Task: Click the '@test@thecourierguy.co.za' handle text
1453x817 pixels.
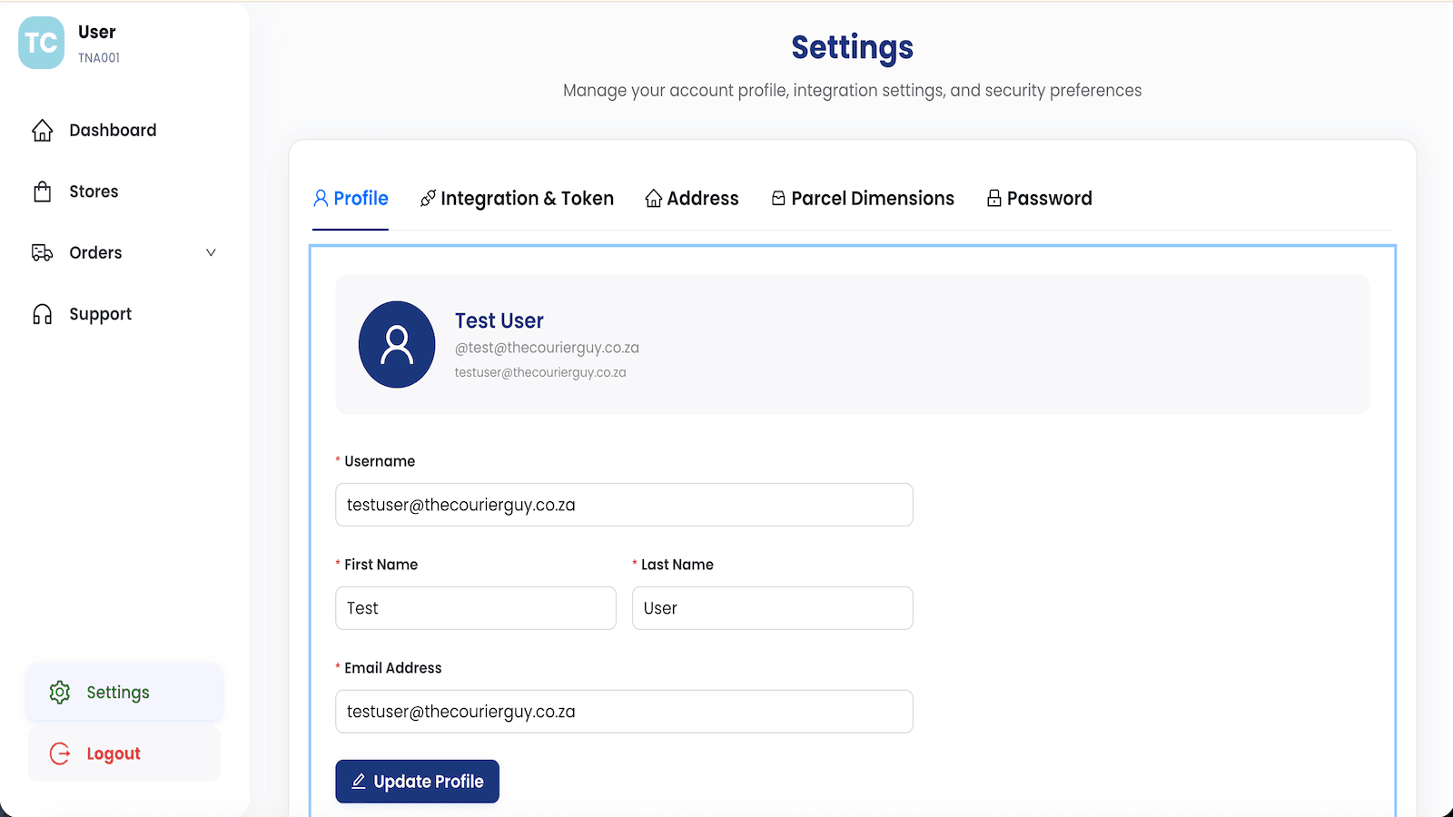Action: tap(548, 348)
